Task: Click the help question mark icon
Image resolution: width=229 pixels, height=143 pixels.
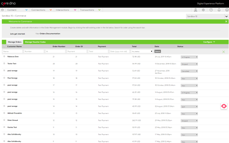Action: coord(211,10)
